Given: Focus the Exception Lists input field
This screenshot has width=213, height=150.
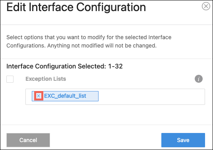Looking at the screenshot, I should coord(115,97).
